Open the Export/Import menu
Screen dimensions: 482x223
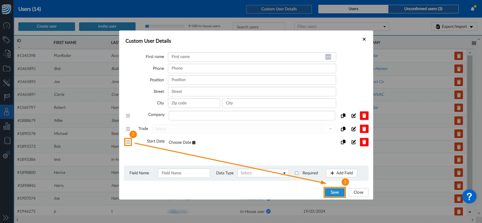point(454,26)
